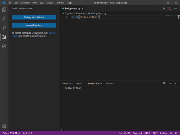180x135 pixels.
Task: Click the smiley feedback icon
Action: (x=171, y=133)
